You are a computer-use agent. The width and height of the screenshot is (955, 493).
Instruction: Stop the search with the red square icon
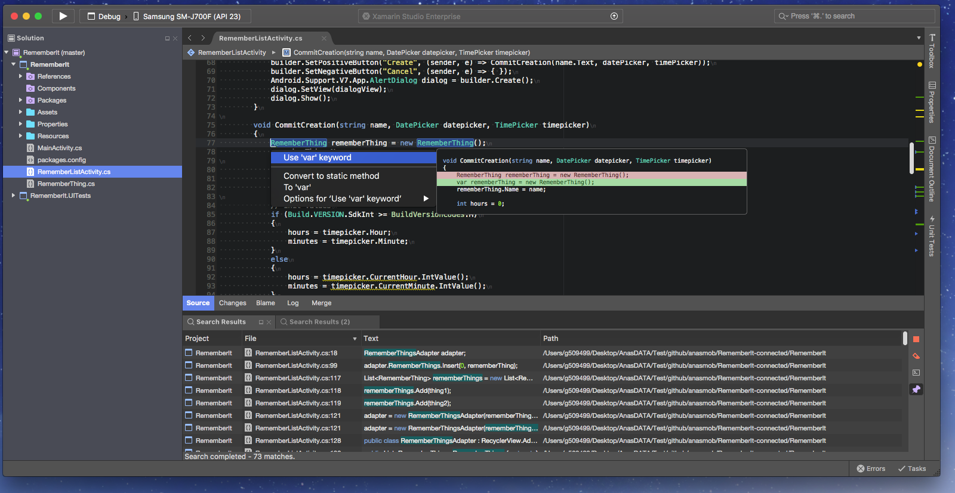click(916, 339)
